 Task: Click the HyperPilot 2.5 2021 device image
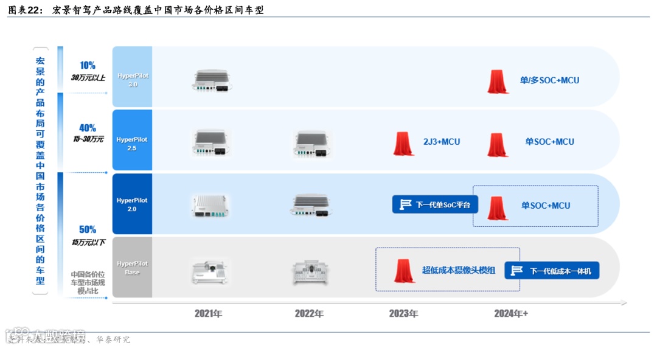click(210, 142)
